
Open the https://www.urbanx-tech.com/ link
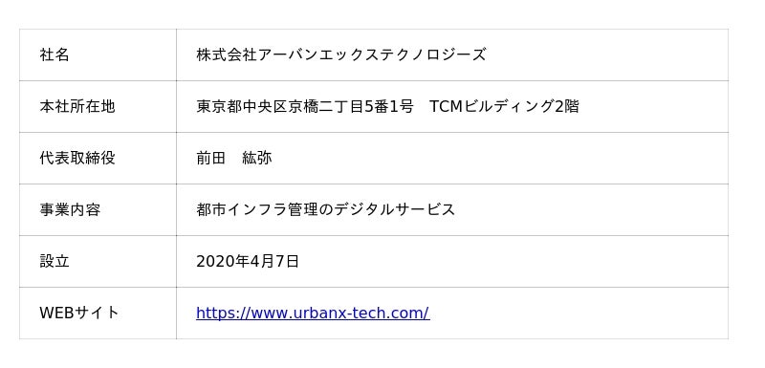pos(313,313)
